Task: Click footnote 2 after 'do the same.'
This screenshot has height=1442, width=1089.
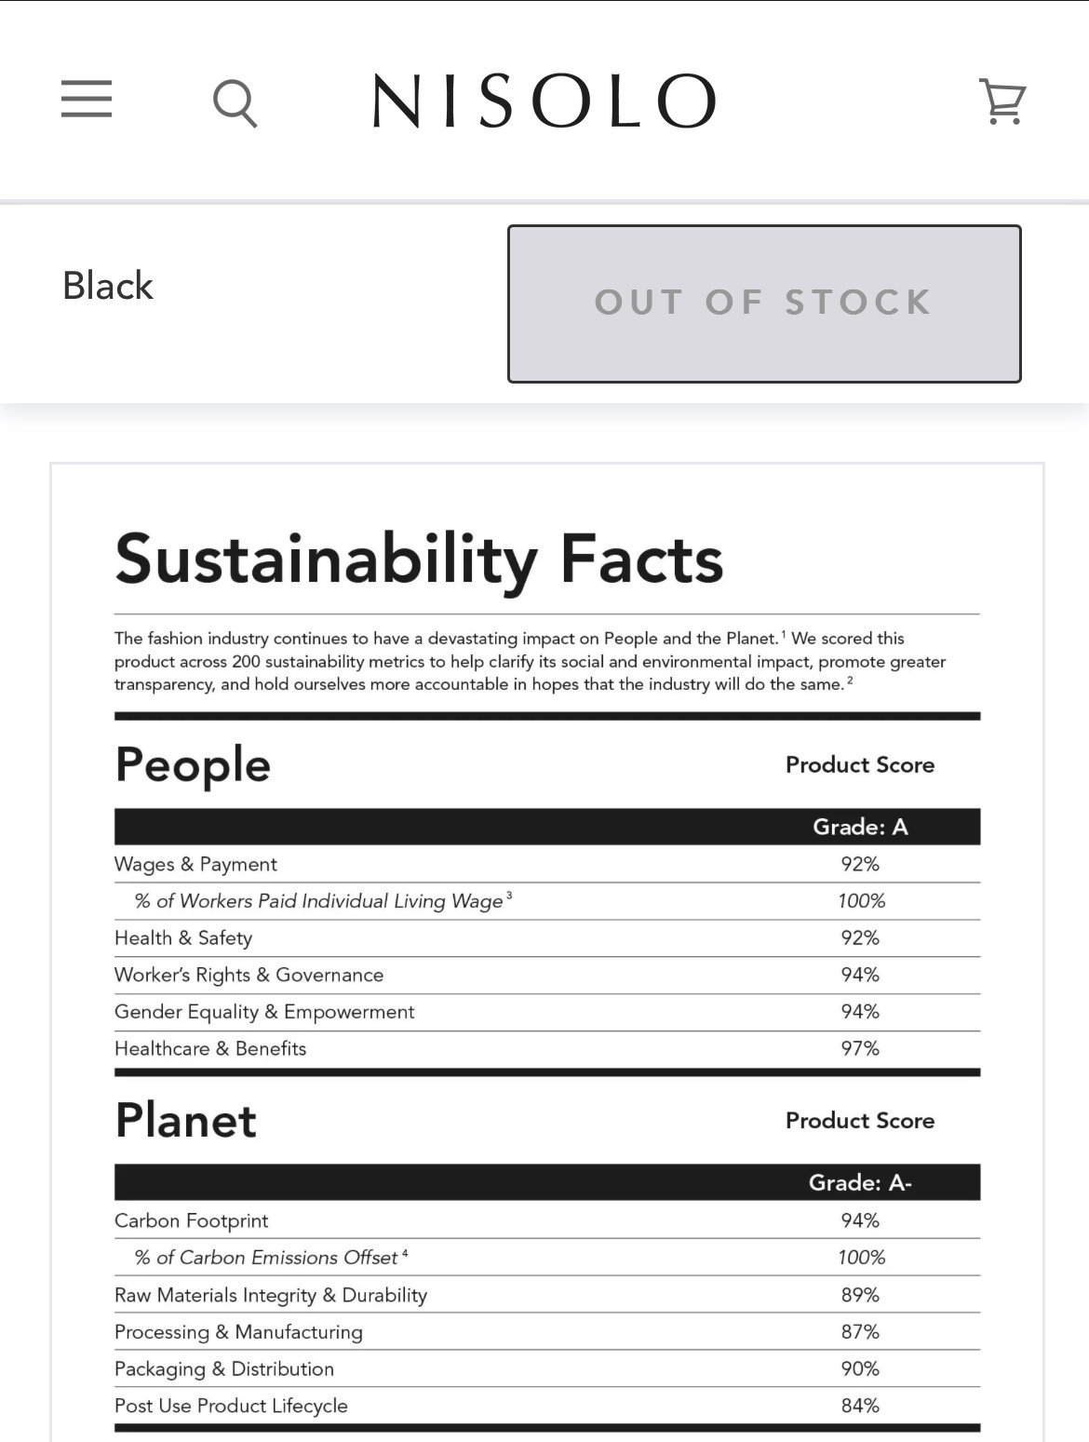Action: coord(850,681)
